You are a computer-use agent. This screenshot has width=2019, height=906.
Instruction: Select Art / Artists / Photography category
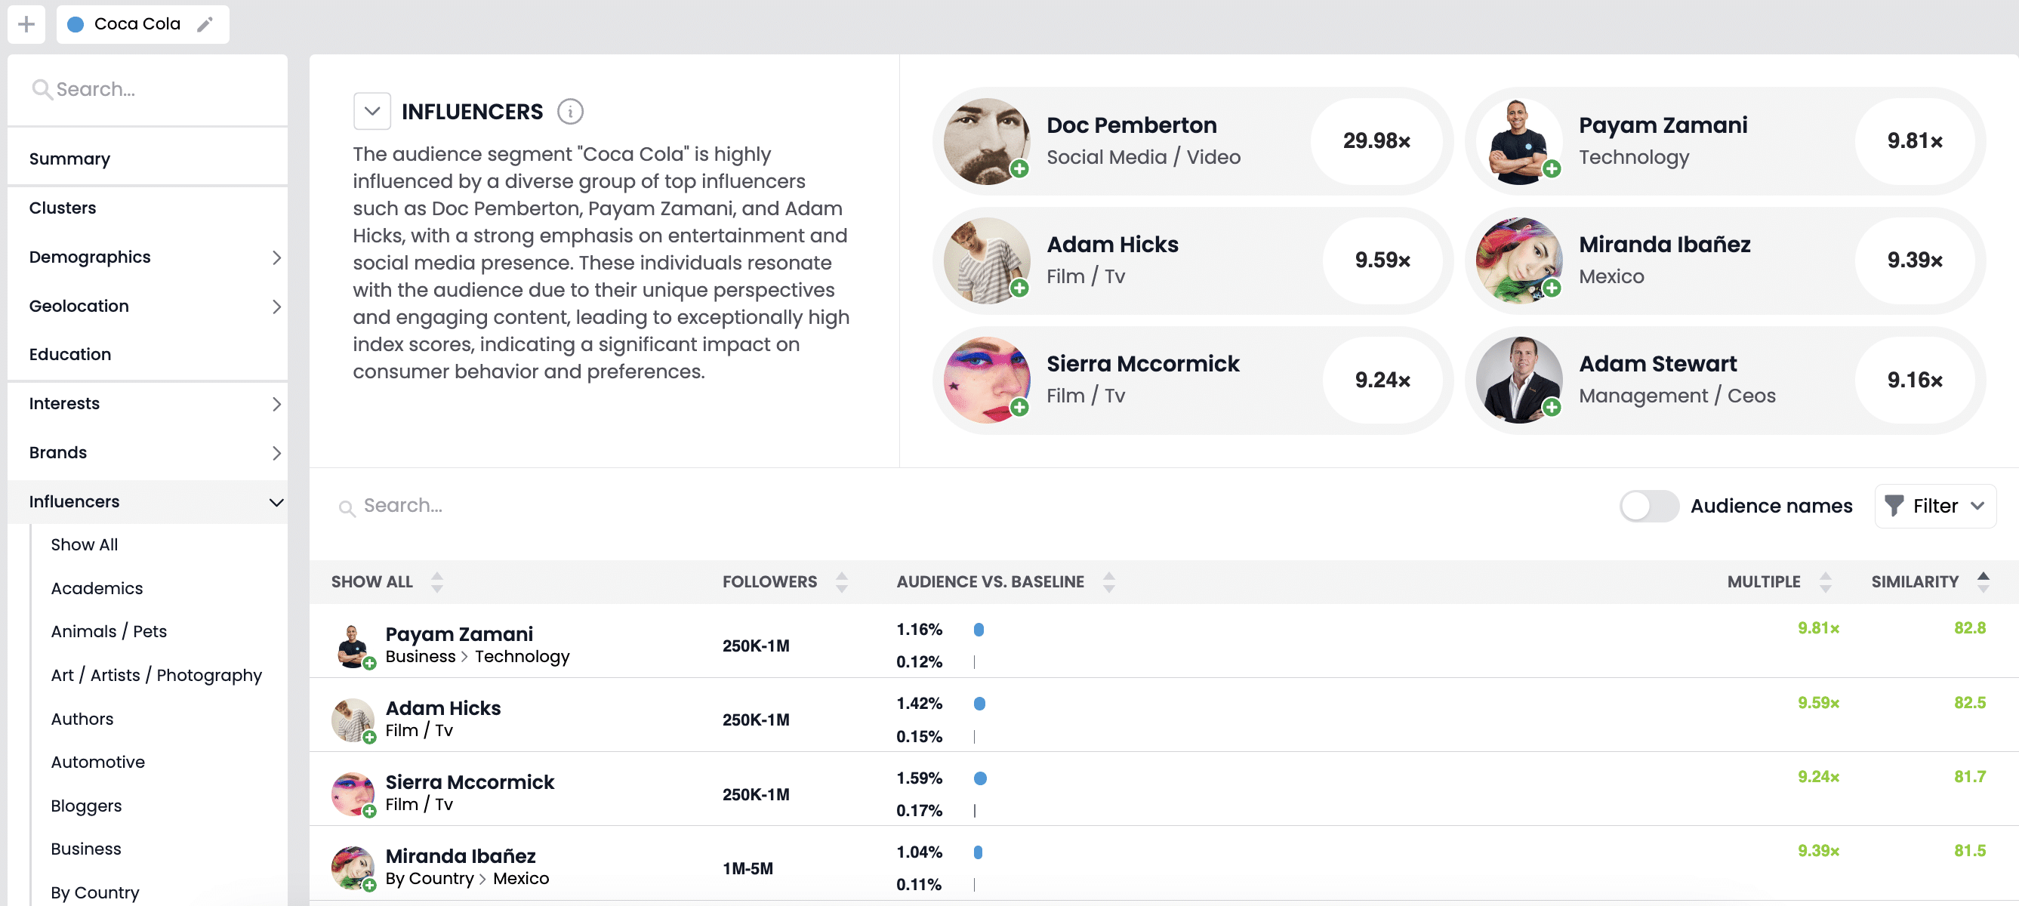tap(156, 676)
